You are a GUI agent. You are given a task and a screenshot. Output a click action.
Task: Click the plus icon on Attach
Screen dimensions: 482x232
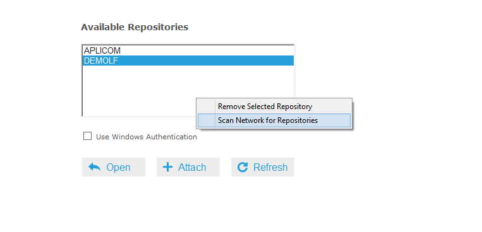click(x=167, y=167)
